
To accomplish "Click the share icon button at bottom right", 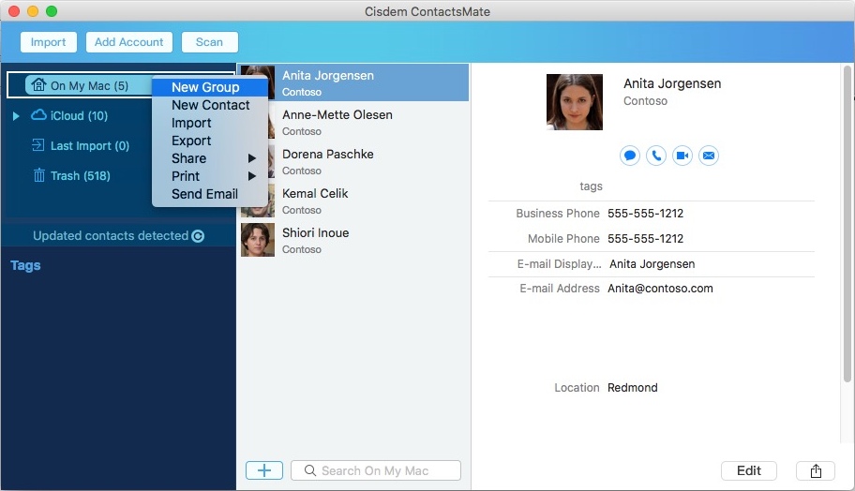I will pos(815,470).
